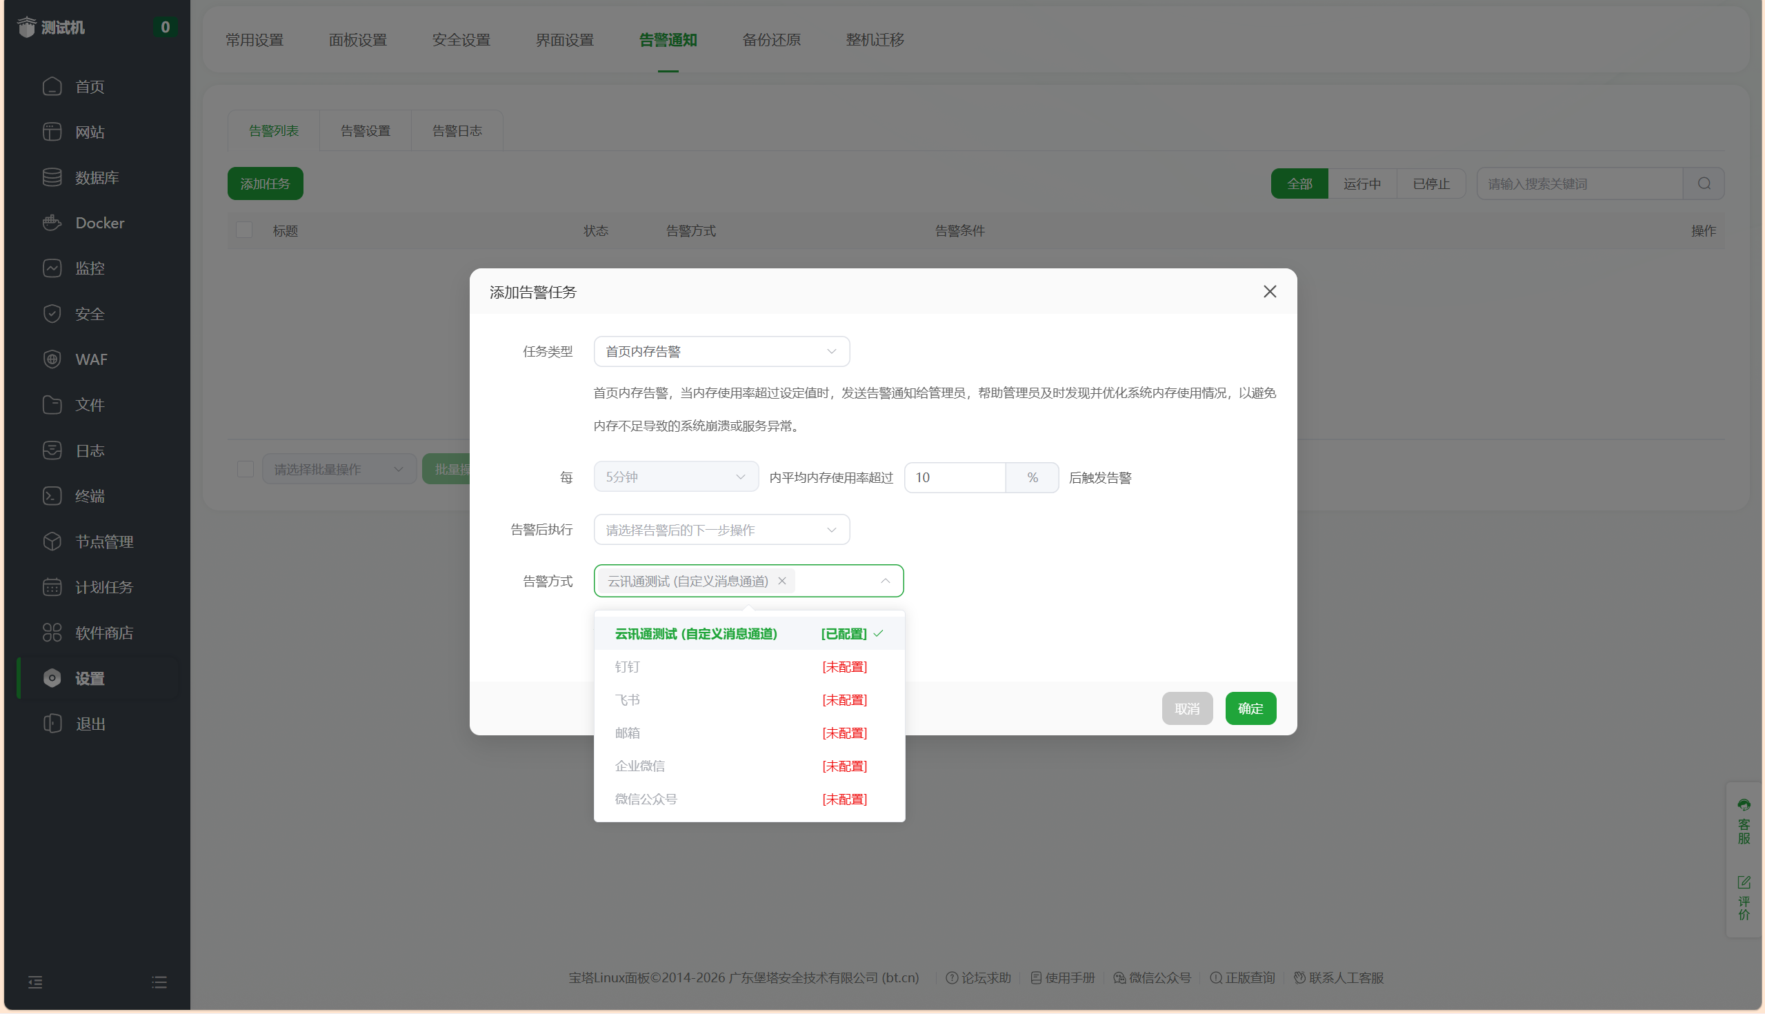Click 确定 to confirm the task
This screenshot has width=1765, height=1014.
tap(1250, 709)
